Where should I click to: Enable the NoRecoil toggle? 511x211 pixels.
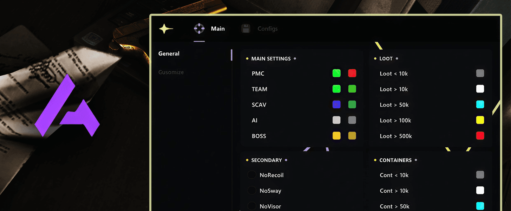[x=252, y=175]
